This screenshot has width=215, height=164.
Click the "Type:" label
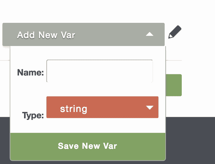coord(33,115)
